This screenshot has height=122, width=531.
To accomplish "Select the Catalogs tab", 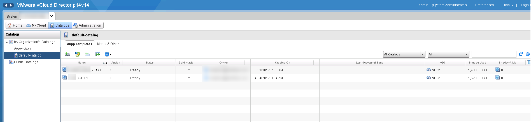I will point(60,25).
